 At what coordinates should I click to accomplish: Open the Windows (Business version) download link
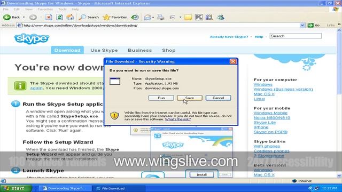(x=283, y=89)
